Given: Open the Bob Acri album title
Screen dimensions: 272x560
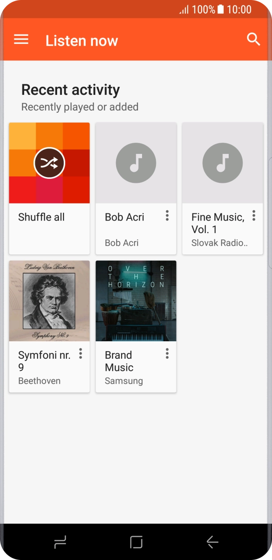Looking at the screenshot, I should pos(125,217).
